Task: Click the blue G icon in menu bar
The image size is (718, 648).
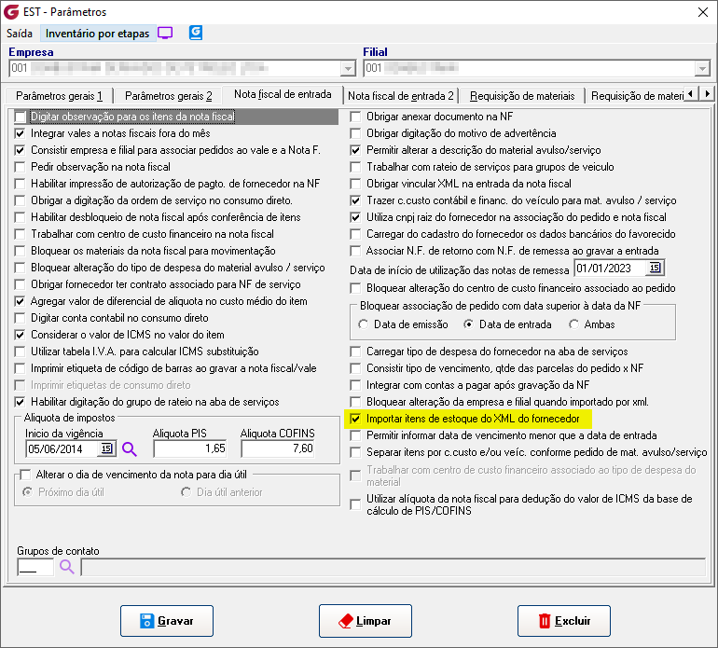Action: pyautogui.click(x=196, y=33)
